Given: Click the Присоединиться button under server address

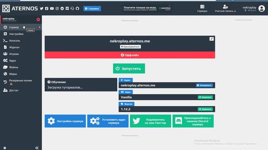Looking at the screenshot, I should pyautogui.click(x=130, y=47).
